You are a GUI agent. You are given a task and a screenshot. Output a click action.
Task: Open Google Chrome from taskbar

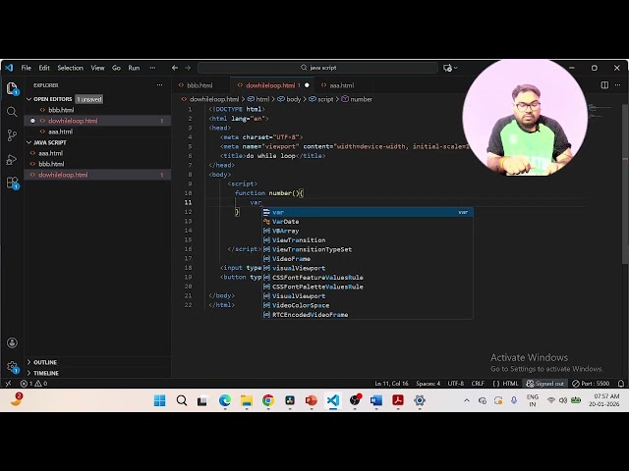tap(268, 400)
